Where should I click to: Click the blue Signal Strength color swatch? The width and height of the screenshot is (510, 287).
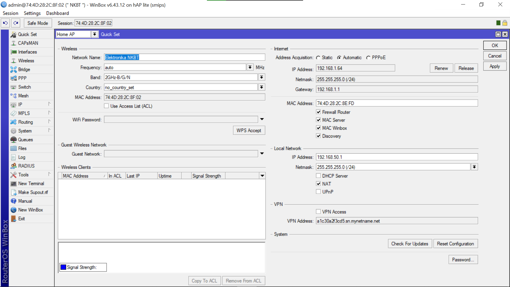(x=63, y=267)
